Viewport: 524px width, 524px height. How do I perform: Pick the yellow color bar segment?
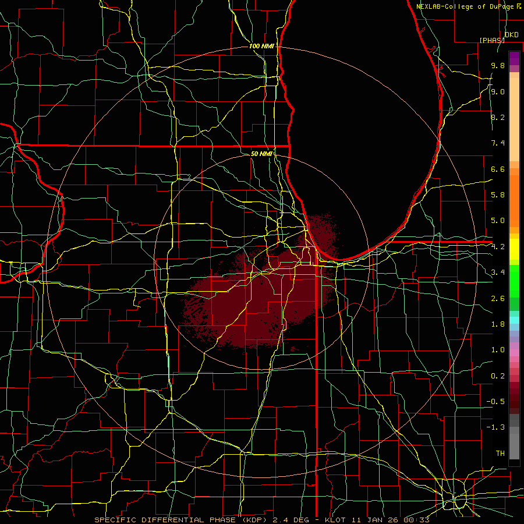pos(514,249)
